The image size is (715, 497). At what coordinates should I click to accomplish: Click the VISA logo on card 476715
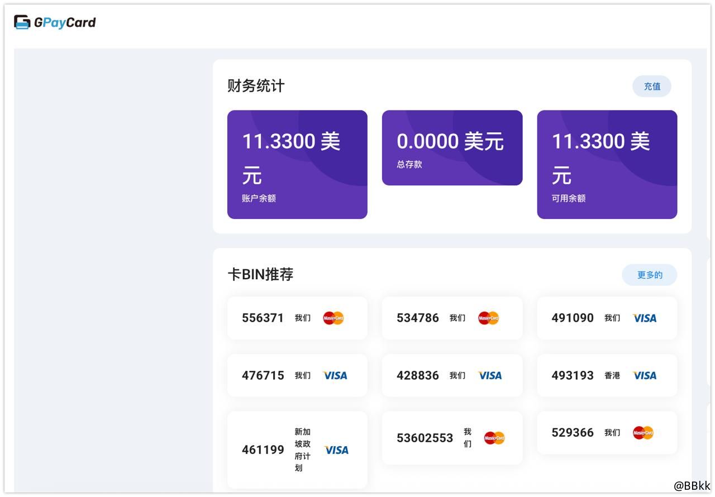(x=335, y=376)
